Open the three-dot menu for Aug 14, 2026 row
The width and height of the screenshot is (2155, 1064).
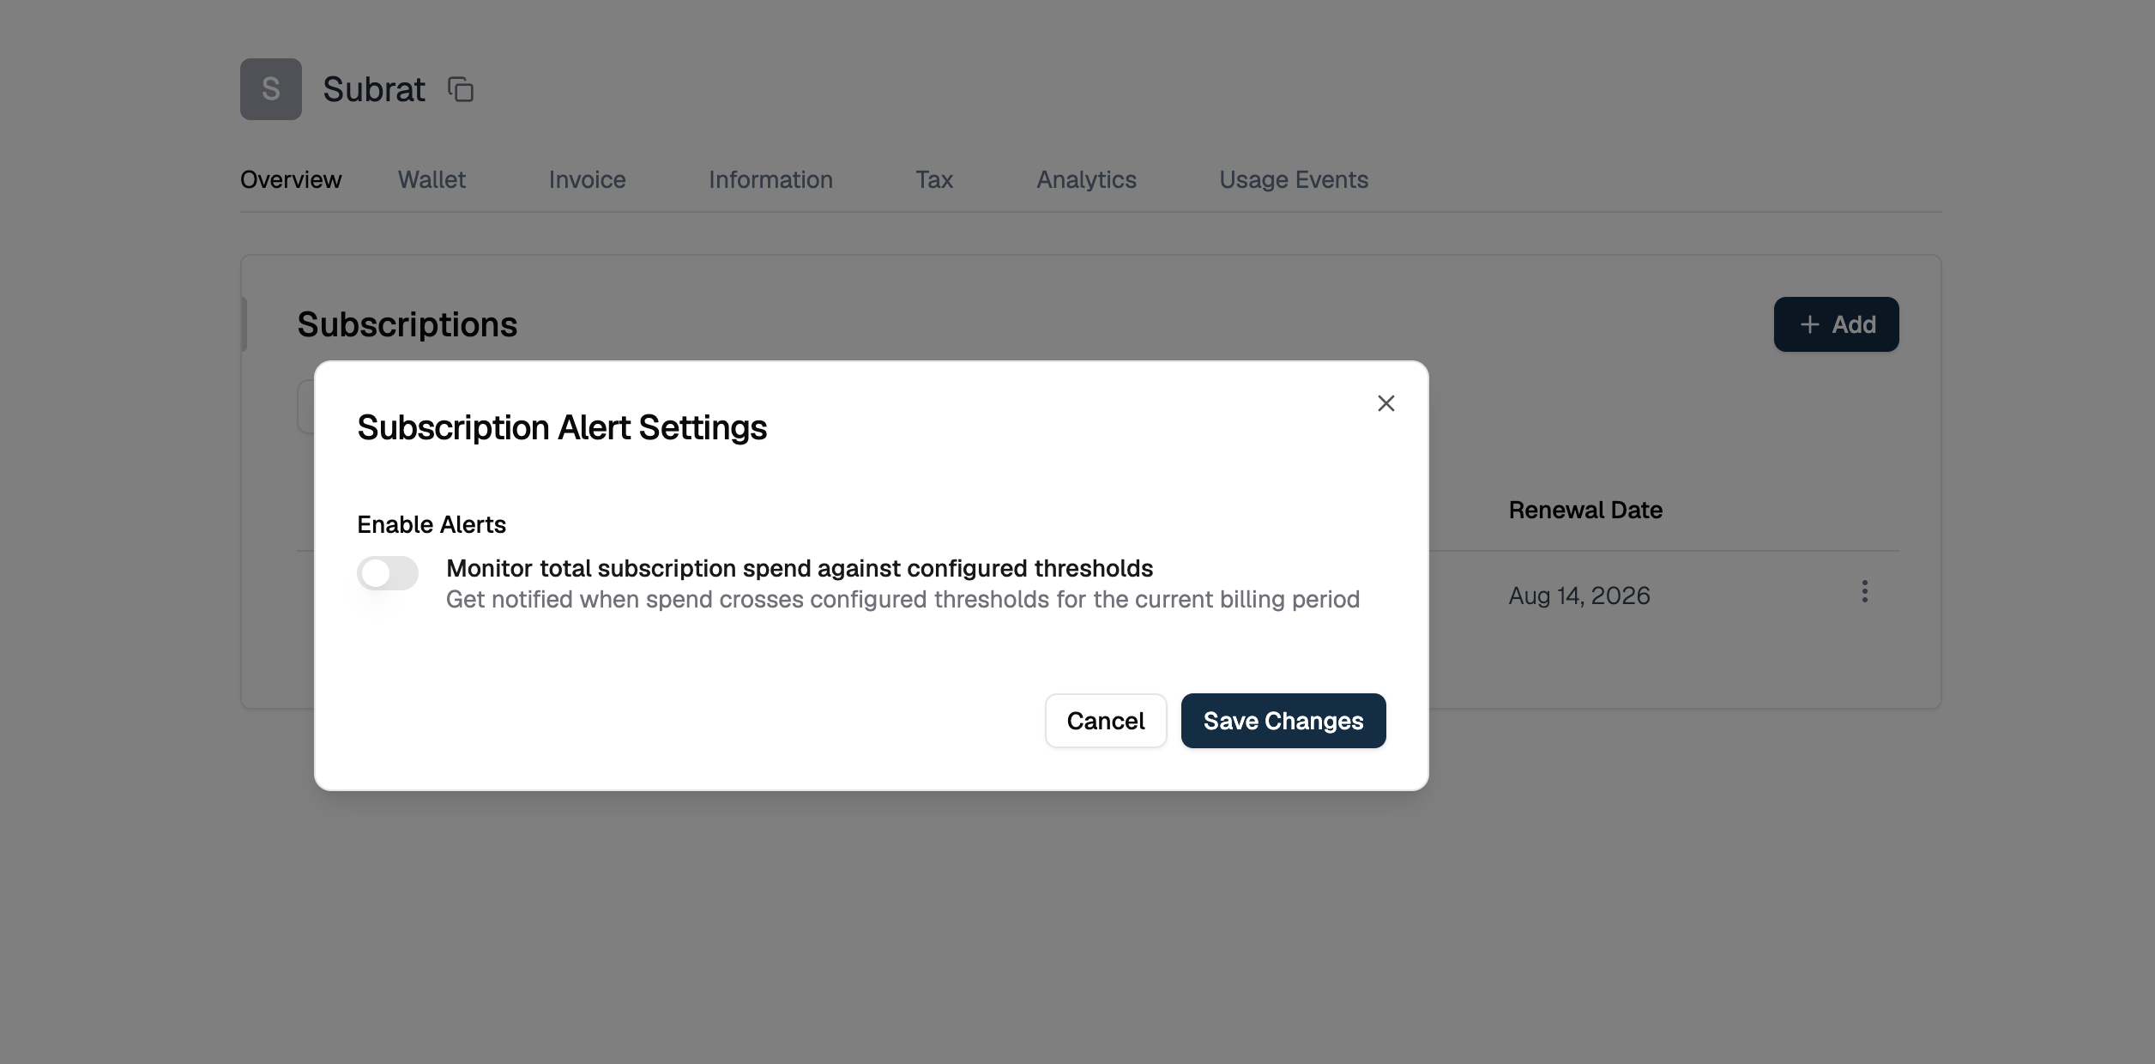pos(1864,591)
